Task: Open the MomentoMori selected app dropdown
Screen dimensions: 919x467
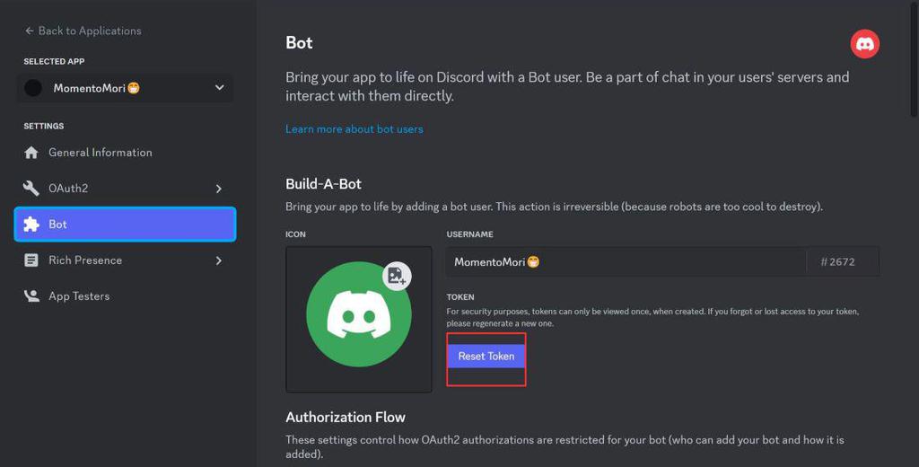Action: pos(219,88)
